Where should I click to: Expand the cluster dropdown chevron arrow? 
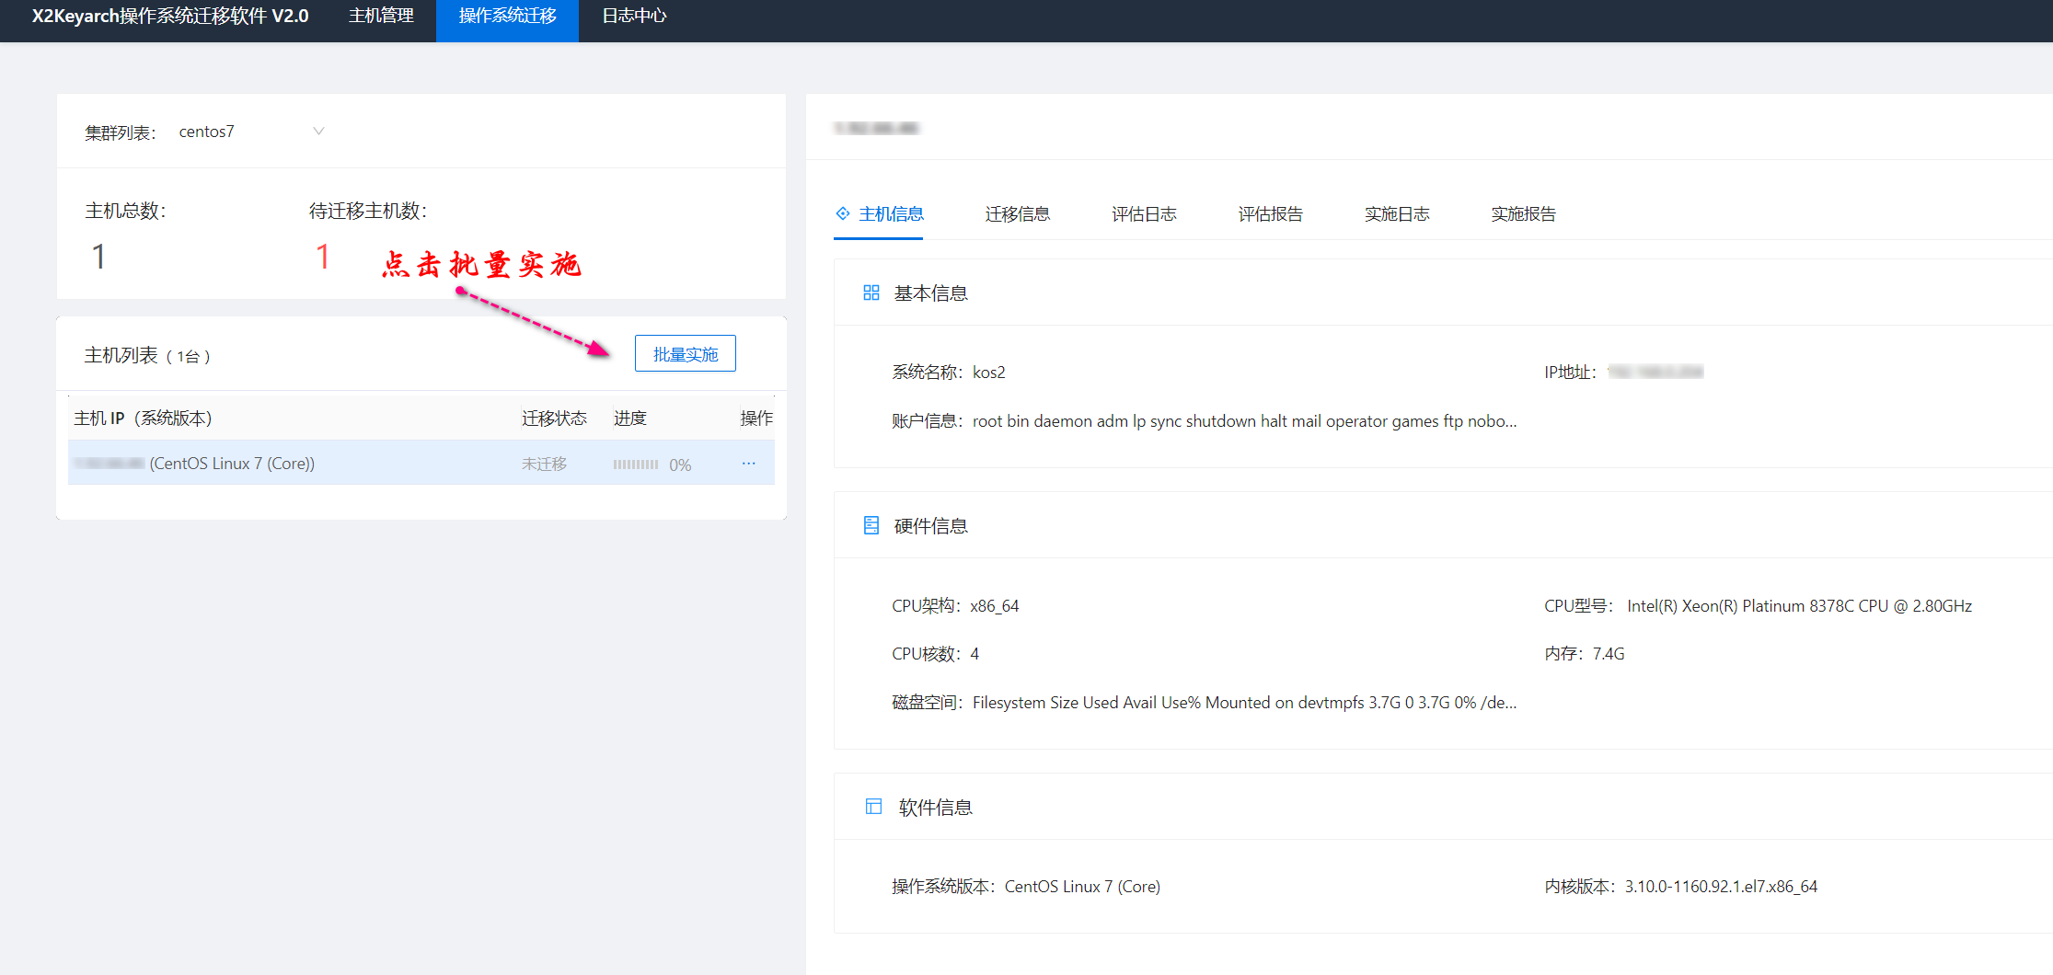point(318,132)
